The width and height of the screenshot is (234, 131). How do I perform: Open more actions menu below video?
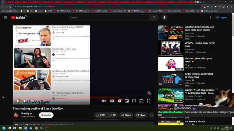[151, 115]
